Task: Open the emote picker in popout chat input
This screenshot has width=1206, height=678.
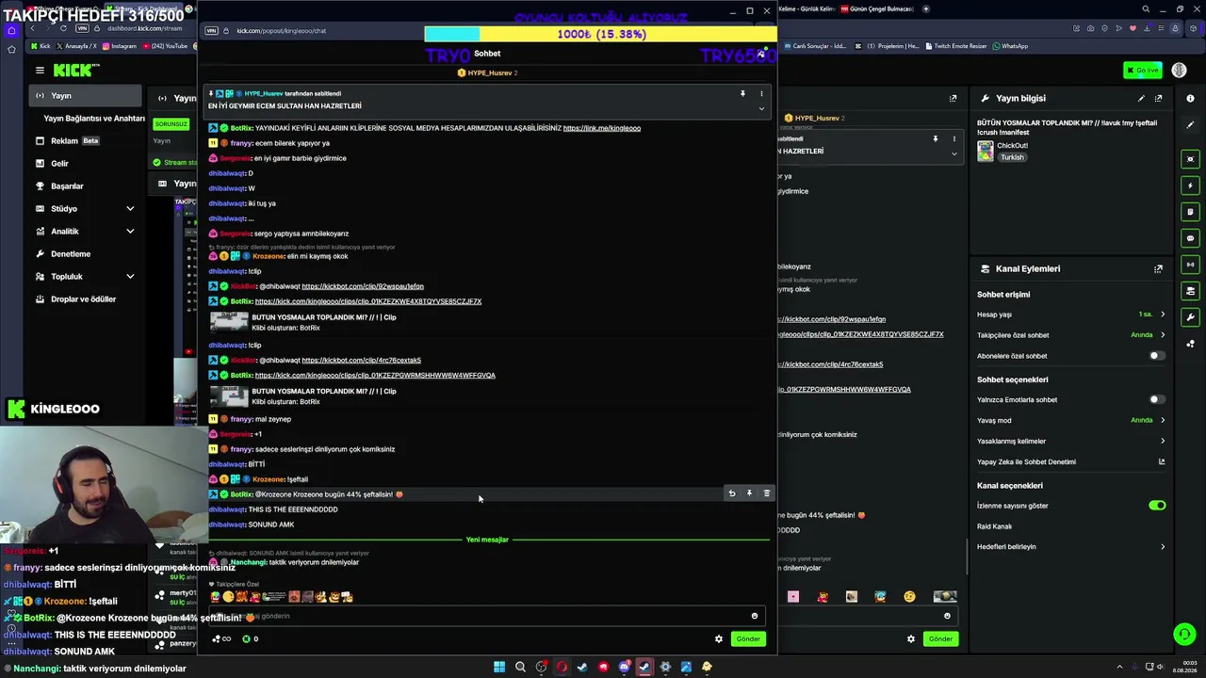Action: pyautogui.click(x=755, y=616)
